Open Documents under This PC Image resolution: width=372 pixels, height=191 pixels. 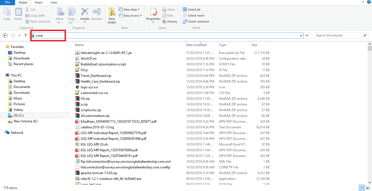click(22, 87)
